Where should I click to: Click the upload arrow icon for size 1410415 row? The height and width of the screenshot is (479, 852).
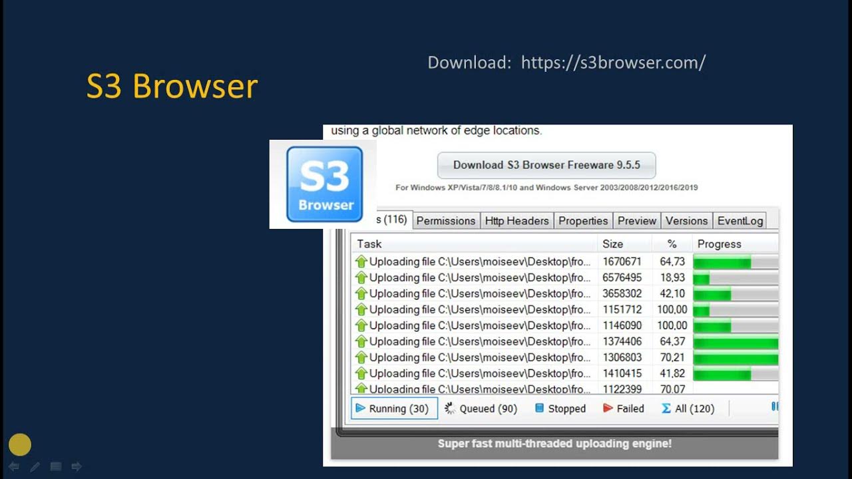(x=361, y=373)
